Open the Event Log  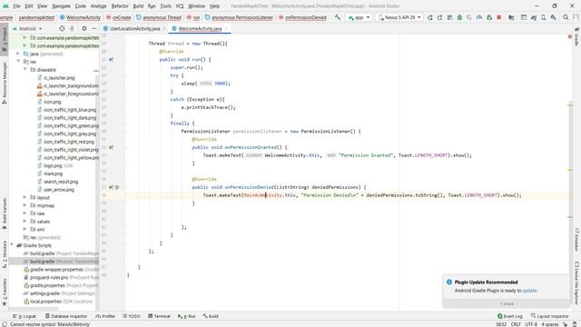(510, 316)
